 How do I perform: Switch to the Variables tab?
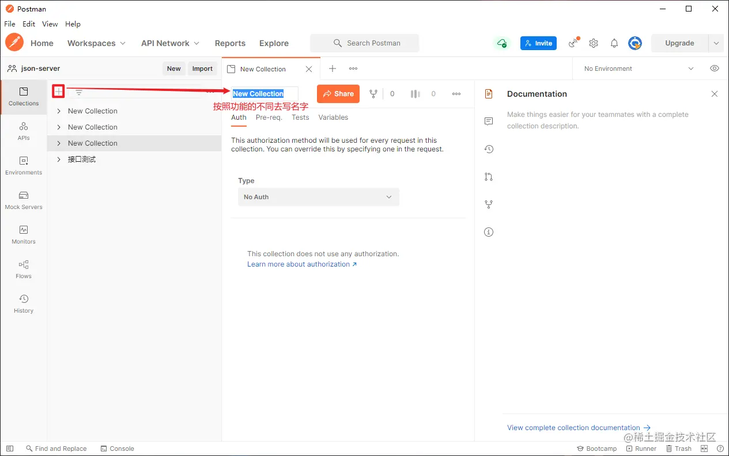pos(333,117)
